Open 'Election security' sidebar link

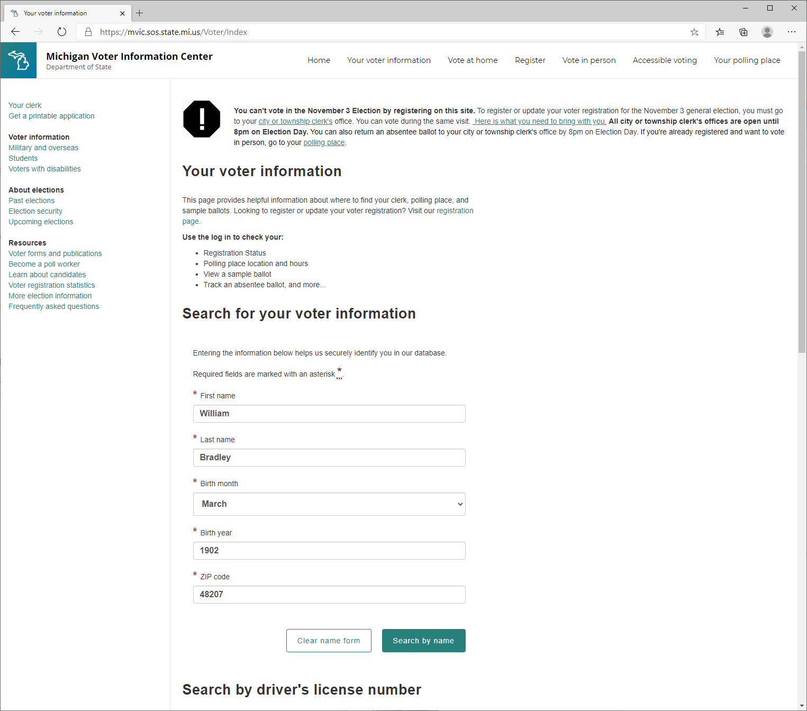click(35, 211)
